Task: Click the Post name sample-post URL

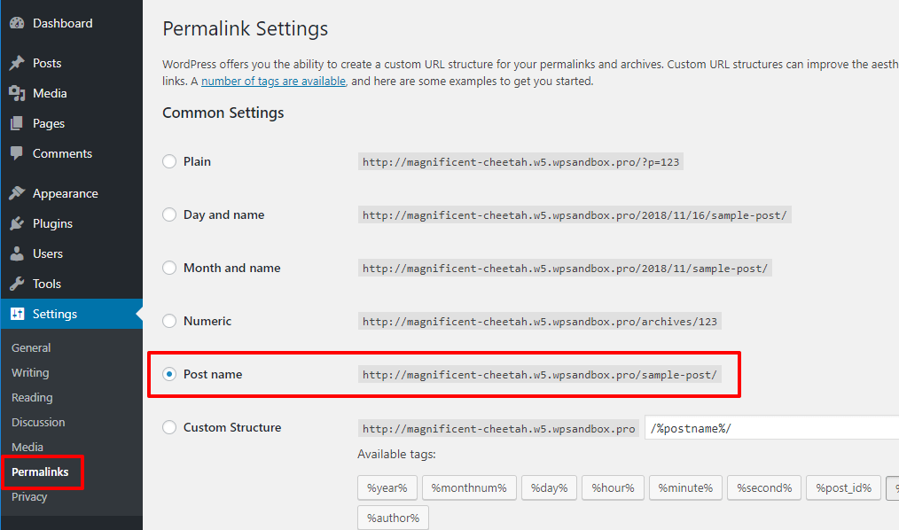Action: pyautogui.click(x=540, y=375)
